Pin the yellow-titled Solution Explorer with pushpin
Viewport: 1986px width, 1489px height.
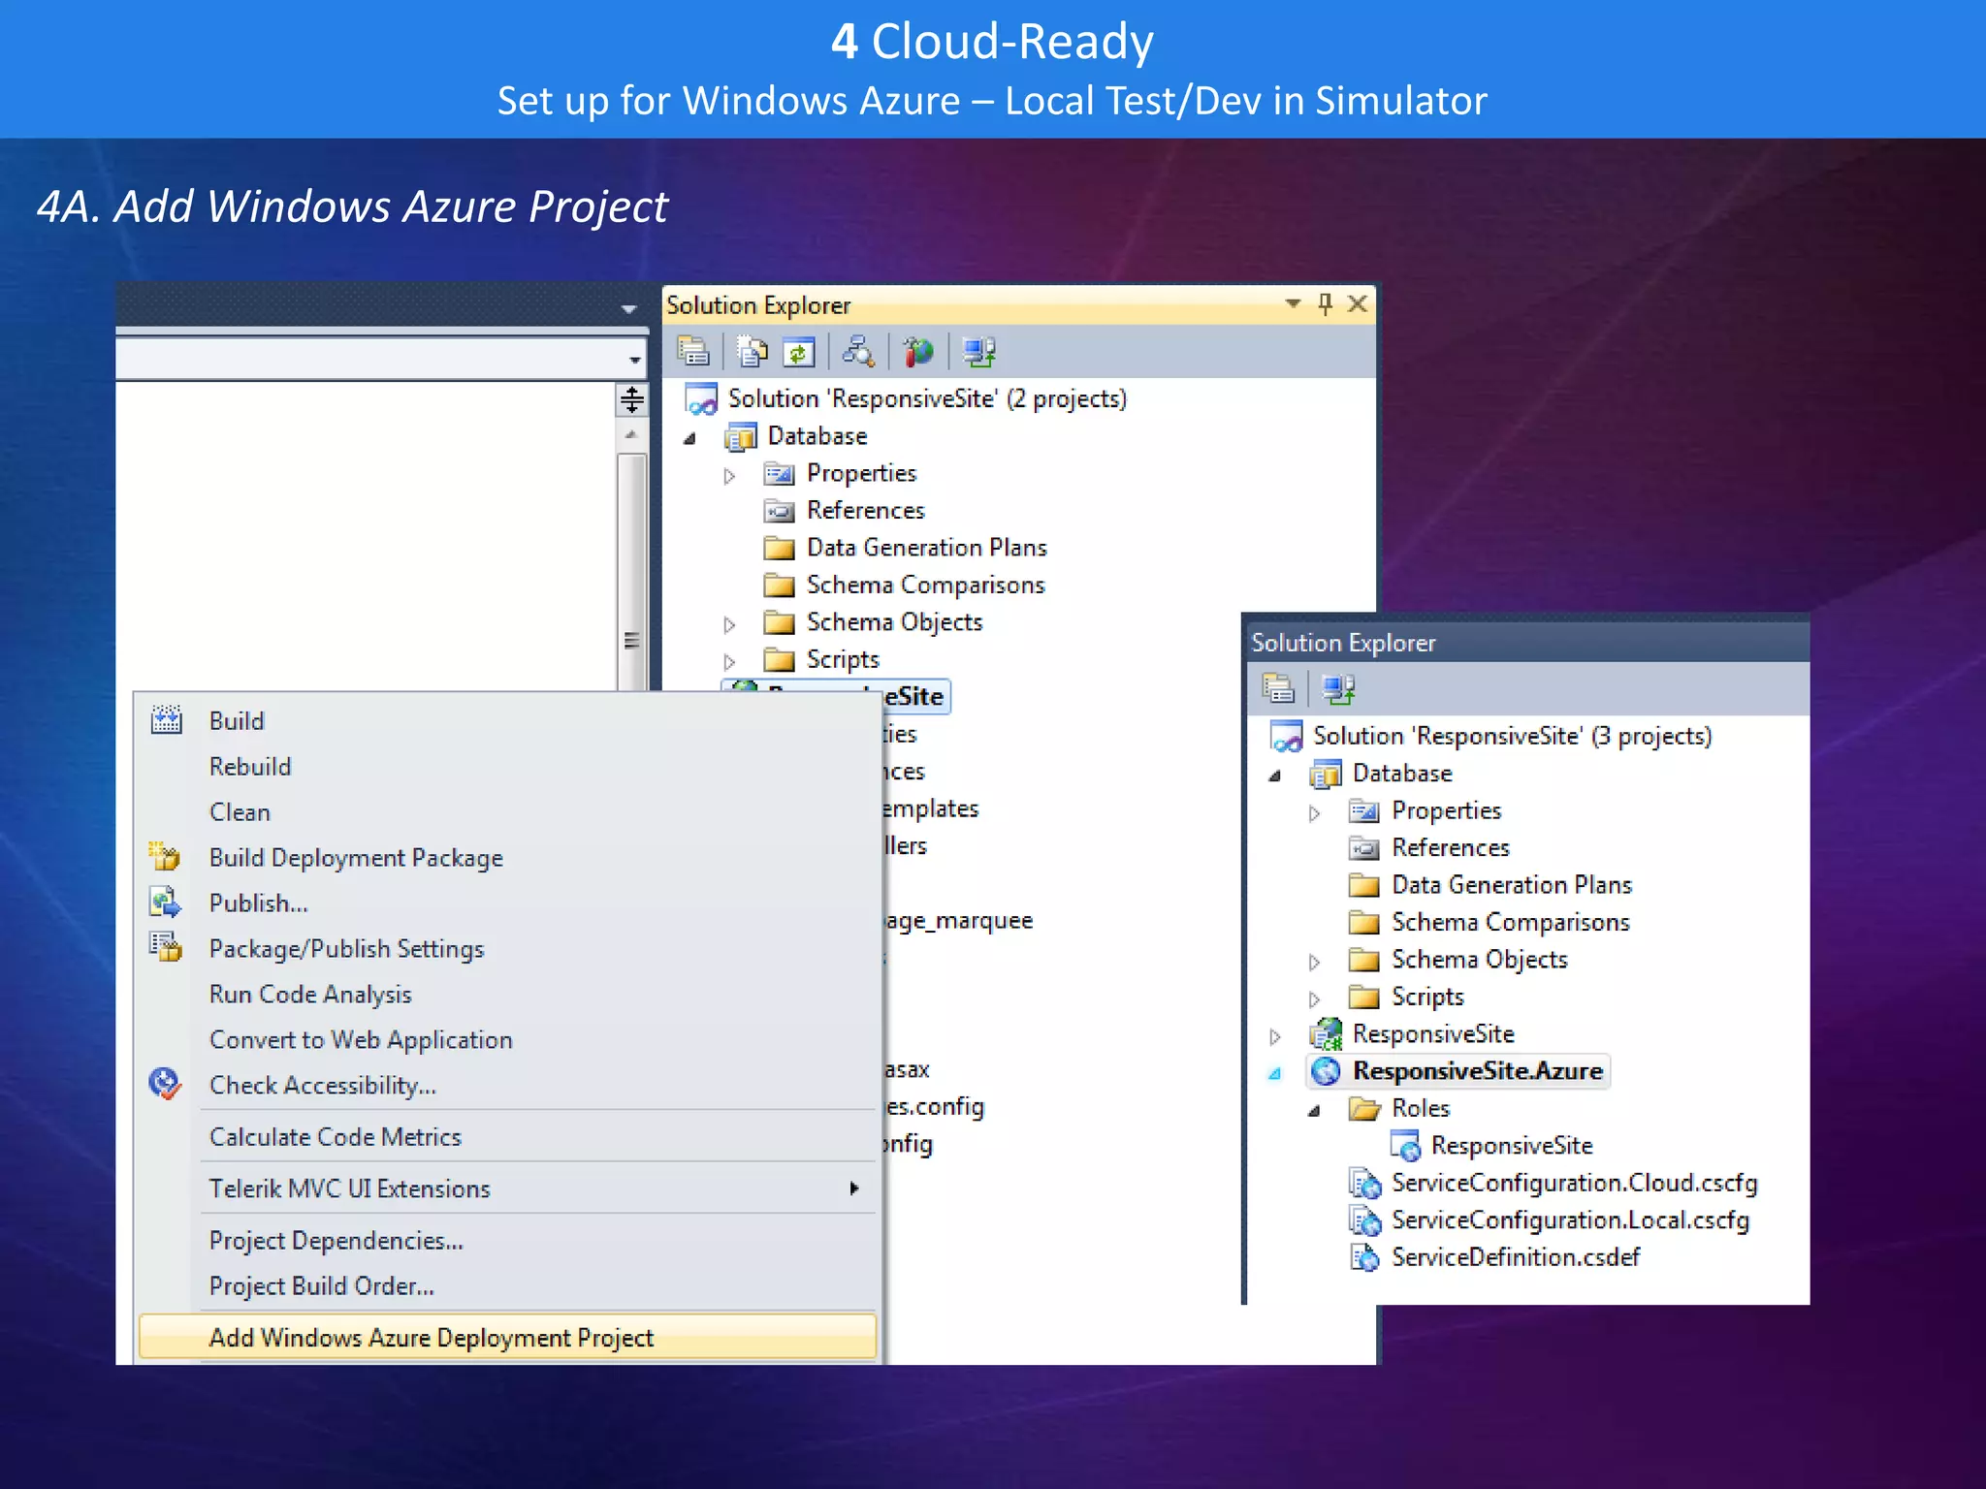tap(1326, 303)
